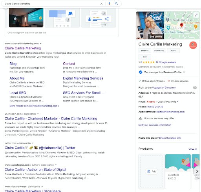The height and width of the screenshot is (192, 201).
Task: Clear the search box with the X icon
Action: pos(101,4)
